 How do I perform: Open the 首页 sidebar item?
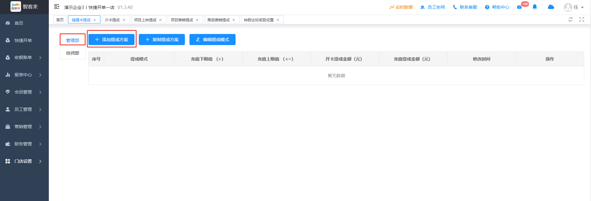pyautogui.click(x=24, y=23)
